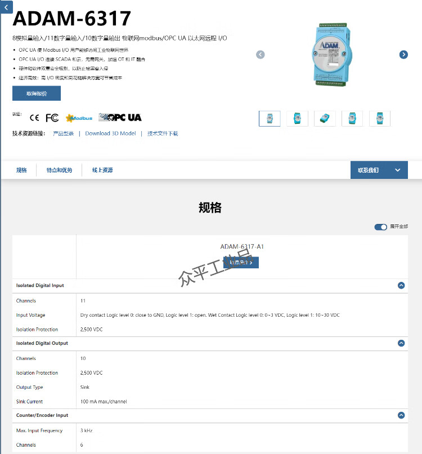Toggle the expand-all (展开全部) switch

point(380,227)
